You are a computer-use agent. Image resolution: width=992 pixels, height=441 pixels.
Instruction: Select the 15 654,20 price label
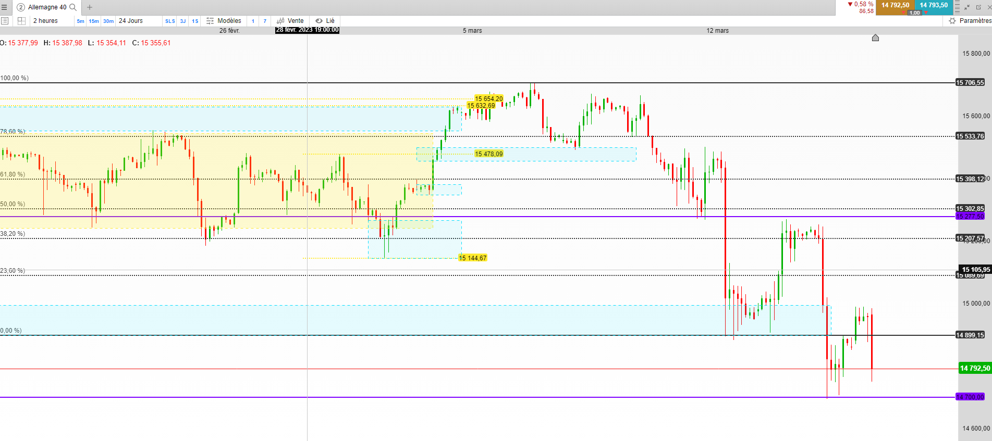pyautogui.click(x=489, y=98)
